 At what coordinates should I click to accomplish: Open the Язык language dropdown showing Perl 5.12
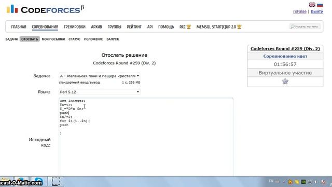(99, 92)
